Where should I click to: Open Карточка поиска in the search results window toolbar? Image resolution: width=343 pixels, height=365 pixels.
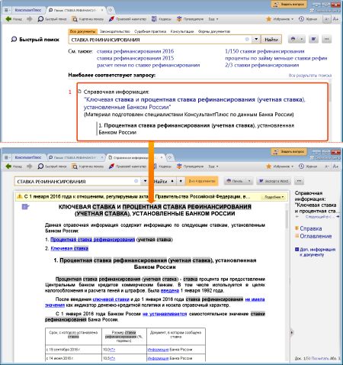pyautogui.click(x=88, y=19)
